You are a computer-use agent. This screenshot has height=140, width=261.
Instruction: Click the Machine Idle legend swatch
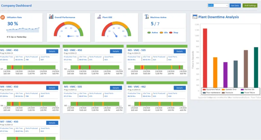coord(242,89)
